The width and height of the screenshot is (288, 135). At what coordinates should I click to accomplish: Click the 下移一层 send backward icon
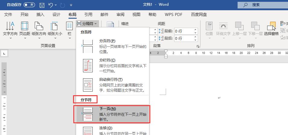coord(255,26)
